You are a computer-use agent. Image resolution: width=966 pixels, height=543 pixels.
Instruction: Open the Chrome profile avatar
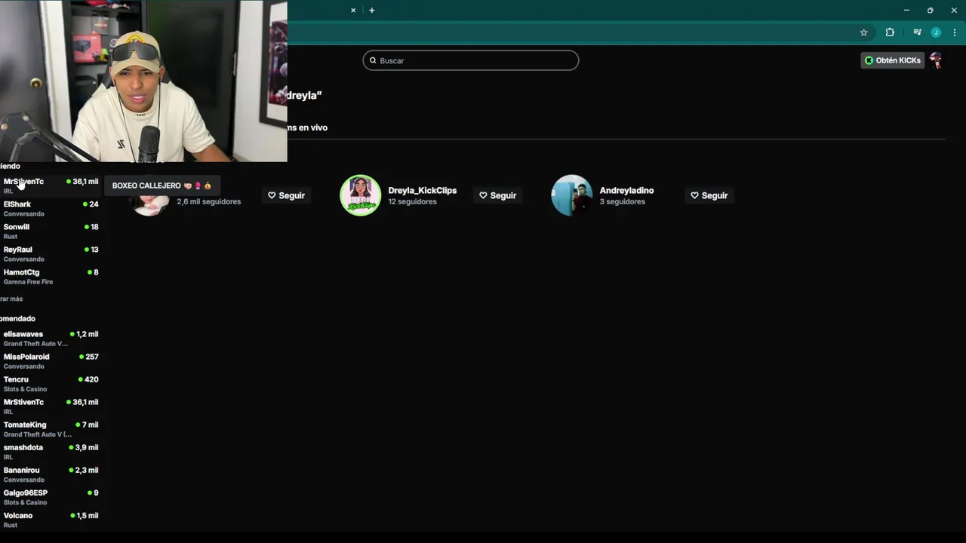click(936, 32)
